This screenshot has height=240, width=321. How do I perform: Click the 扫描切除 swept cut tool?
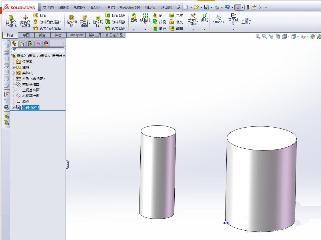[x=115, y=15]
